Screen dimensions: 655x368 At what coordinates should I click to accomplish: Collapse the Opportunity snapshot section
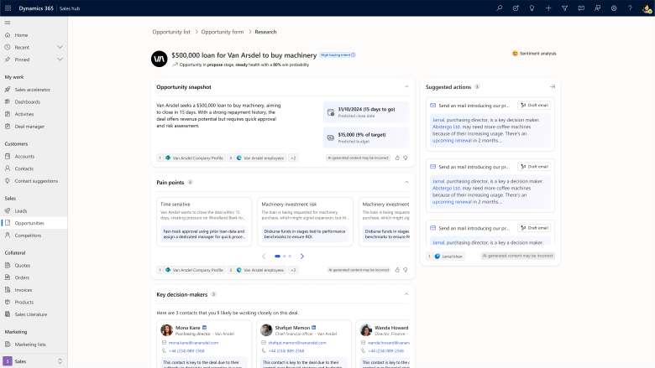pyautogui.click(x=406, y=86)
